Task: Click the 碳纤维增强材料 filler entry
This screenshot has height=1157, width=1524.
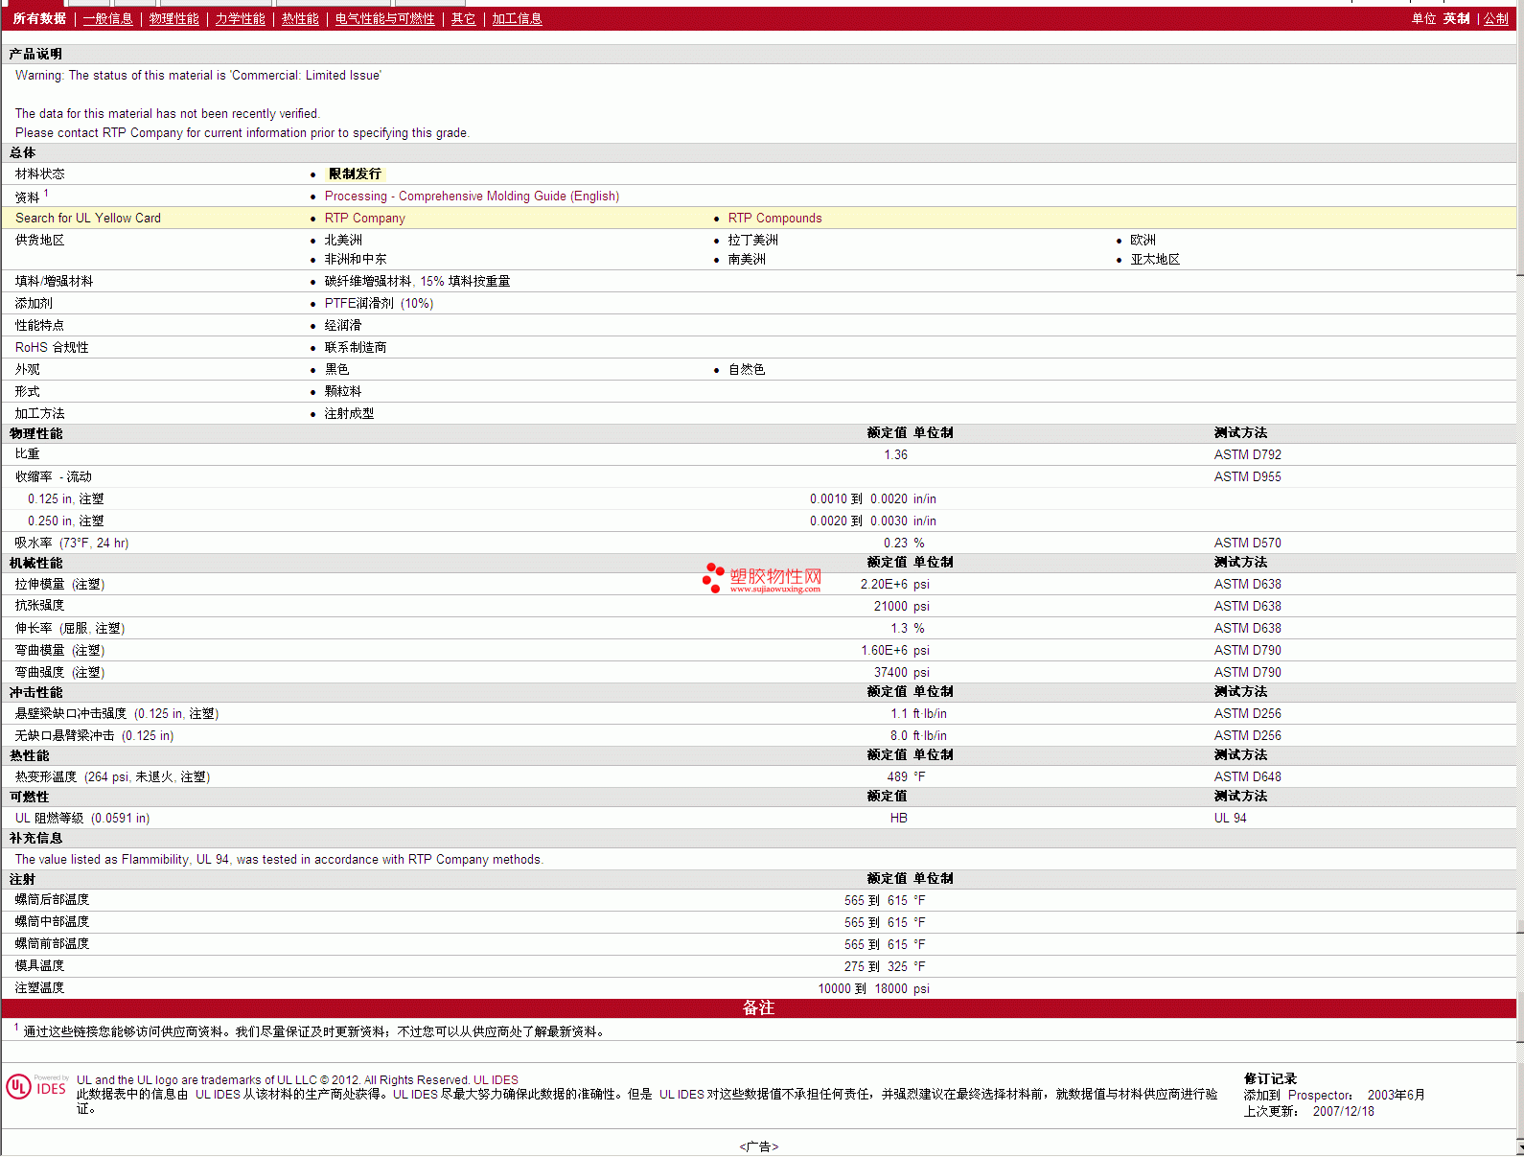Action: [x=368, y=282]
